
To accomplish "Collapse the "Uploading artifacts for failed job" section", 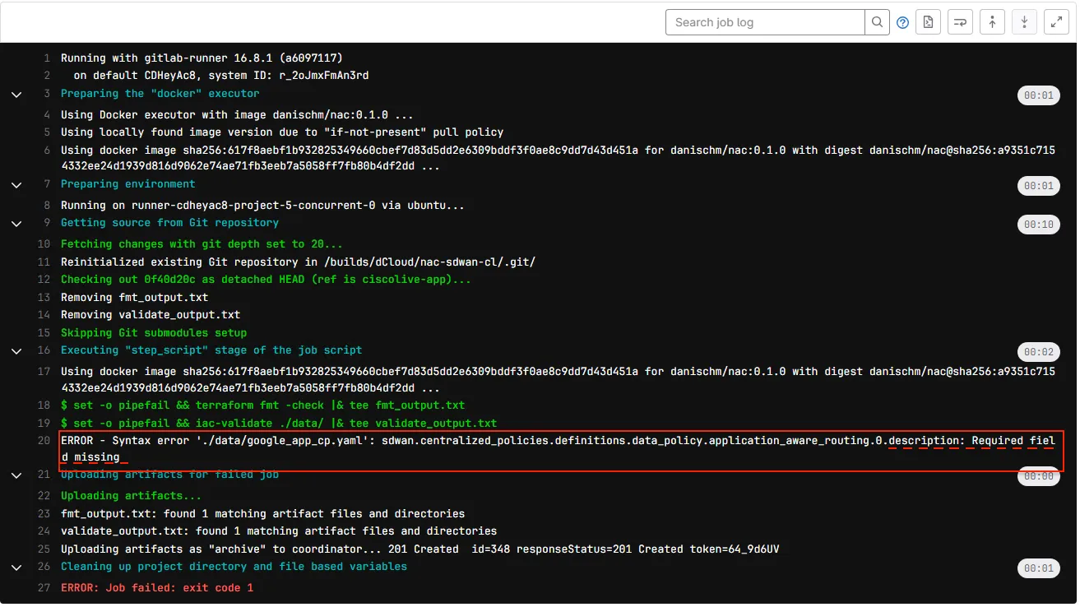I will (16, 475).
